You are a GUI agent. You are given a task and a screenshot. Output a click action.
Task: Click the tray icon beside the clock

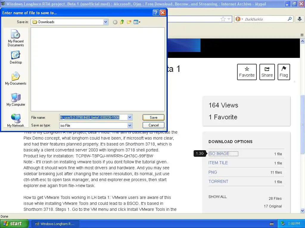click(x=283, y=224)
